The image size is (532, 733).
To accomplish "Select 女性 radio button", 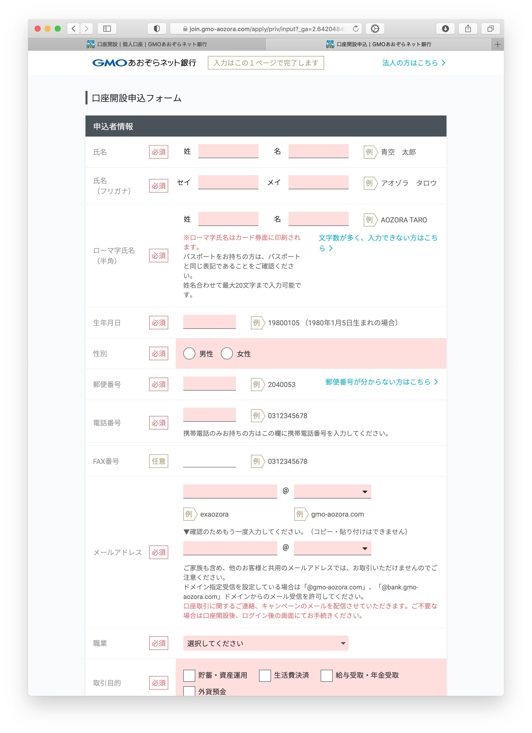I will point(227,353).
